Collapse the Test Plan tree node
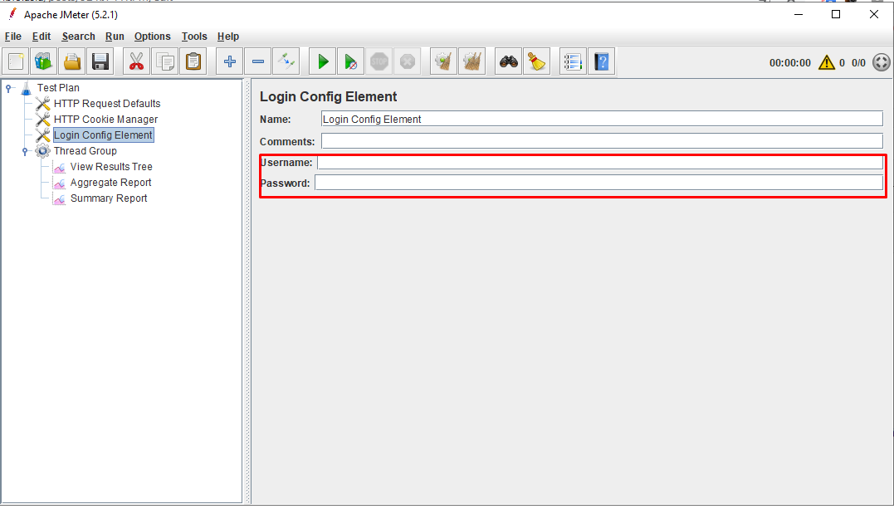This screenshot has height=509, width=894. 8,88
